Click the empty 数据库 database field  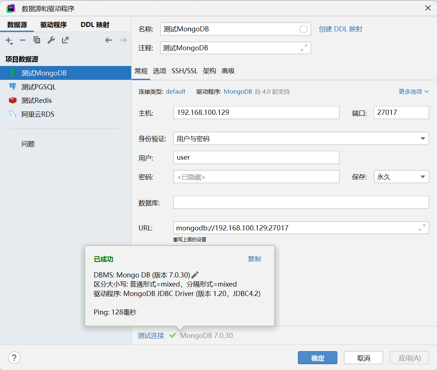pyautogui.click(x=301, y=202)
